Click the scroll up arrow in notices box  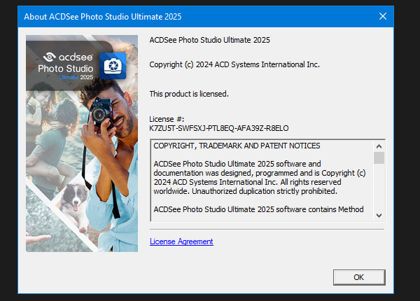coord(379,146)
